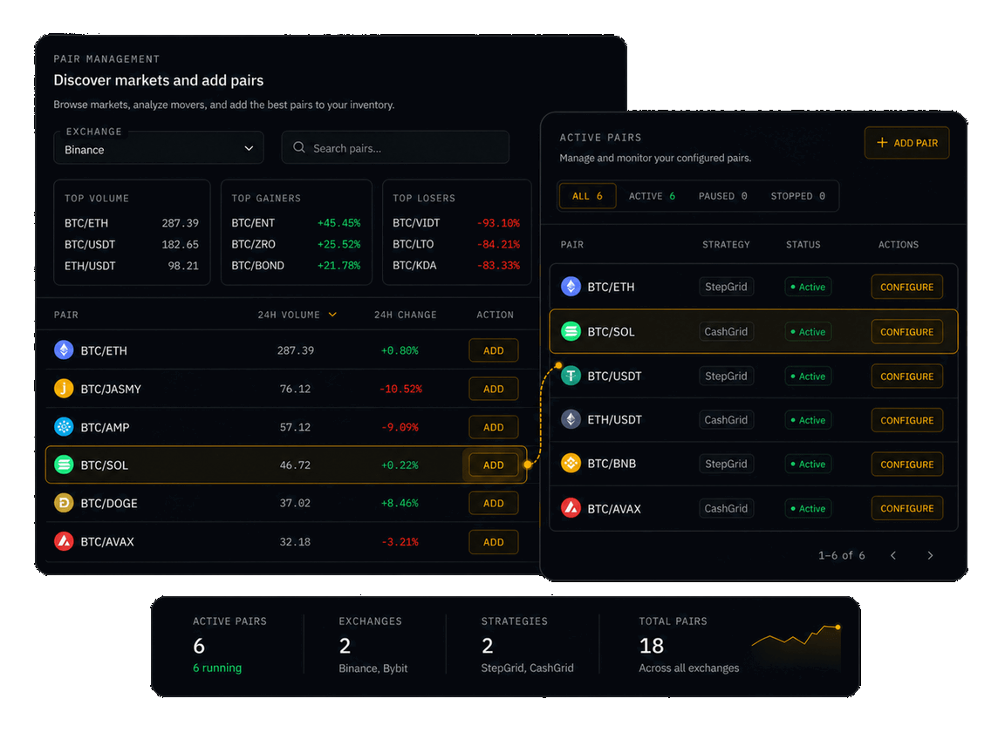The height and width of the screenshot is (753, 1005).
Task: Click CashGrid strategy tag for BTC/SOL
Action: click(726, 332)
